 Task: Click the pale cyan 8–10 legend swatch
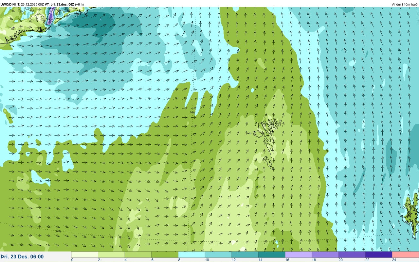191,254
